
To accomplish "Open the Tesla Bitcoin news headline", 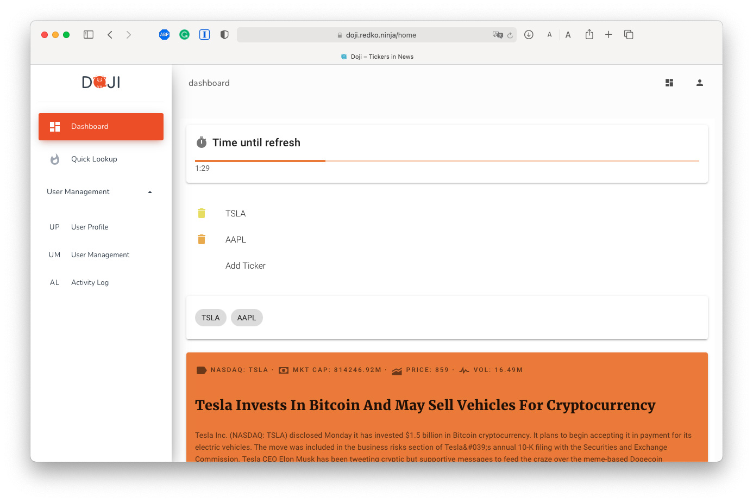I will 425,406.
